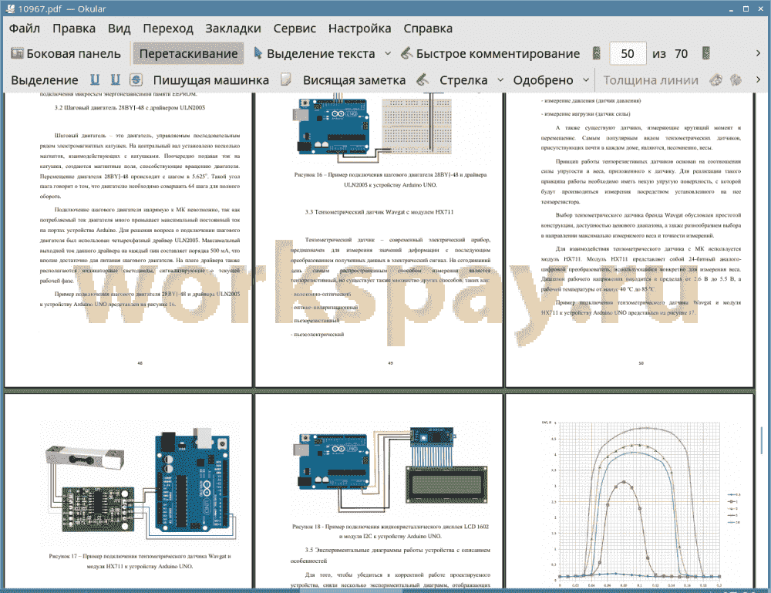Click the pencil icon of Быстрое комментирование
The width and height of the screenshot is (771, 593).
click(x=406, y=53)
